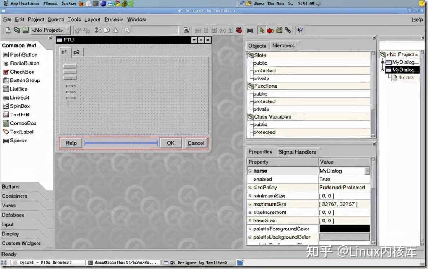Screen dimensions: 428x269
Task: Expand the Class Variables tree item
Action: pos(251,117)
